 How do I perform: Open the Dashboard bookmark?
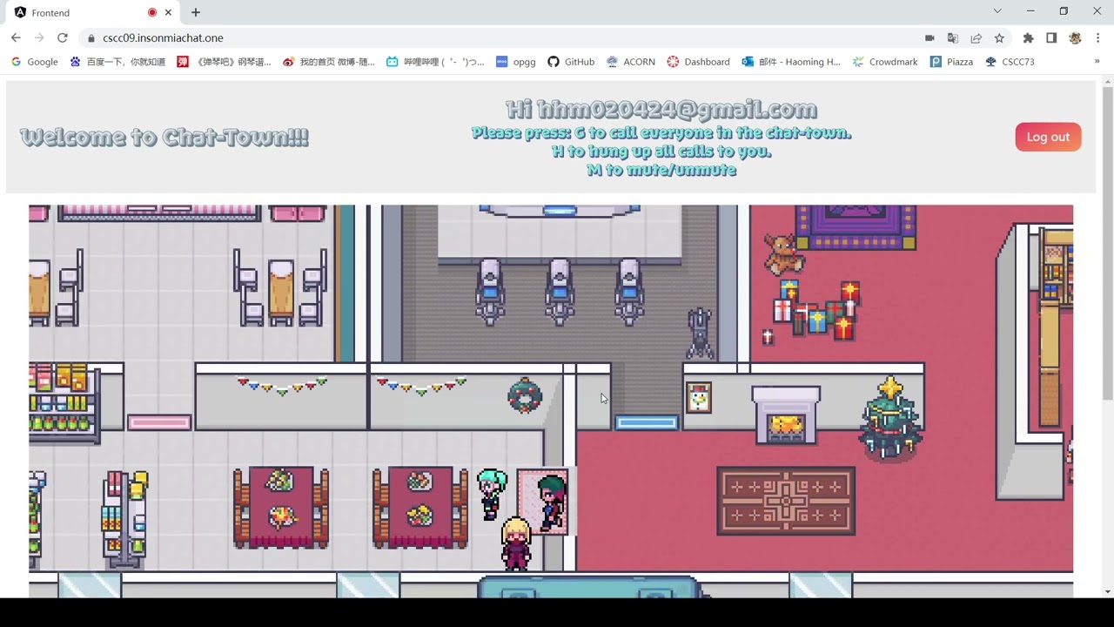(x=698, y=62)
